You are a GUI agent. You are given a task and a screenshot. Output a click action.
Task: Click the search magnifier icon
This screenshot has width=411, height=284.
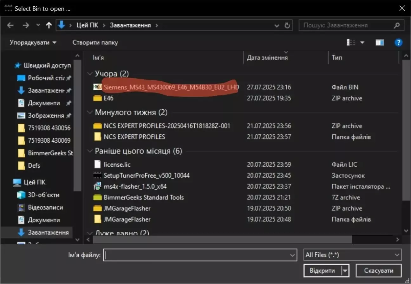(397, 25)
